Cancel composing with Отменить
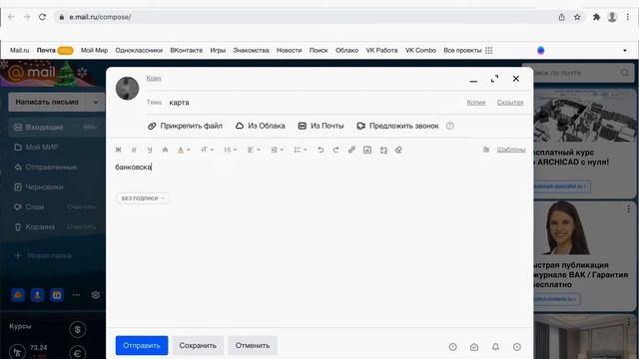Image resolution: width=639 pixels, height=359 pixels. 253,345
